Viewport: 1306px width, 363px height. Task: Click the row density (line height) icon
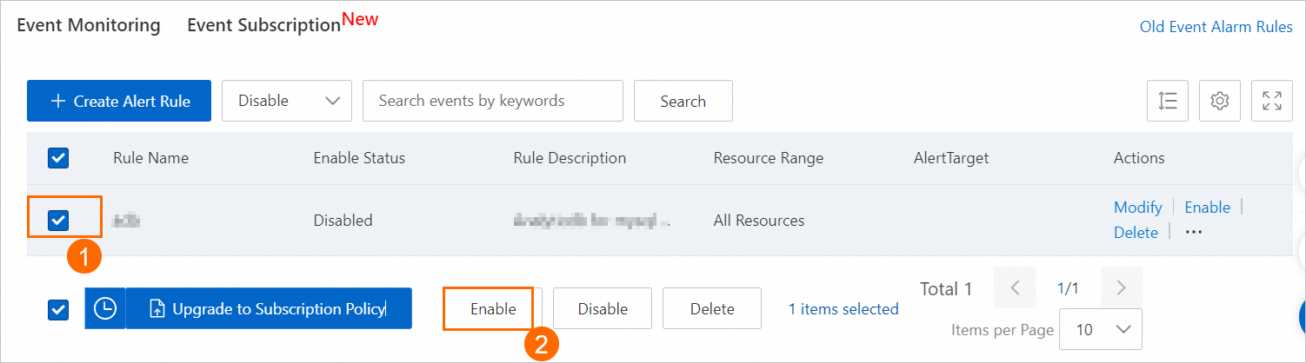(x=1168, y=101)
